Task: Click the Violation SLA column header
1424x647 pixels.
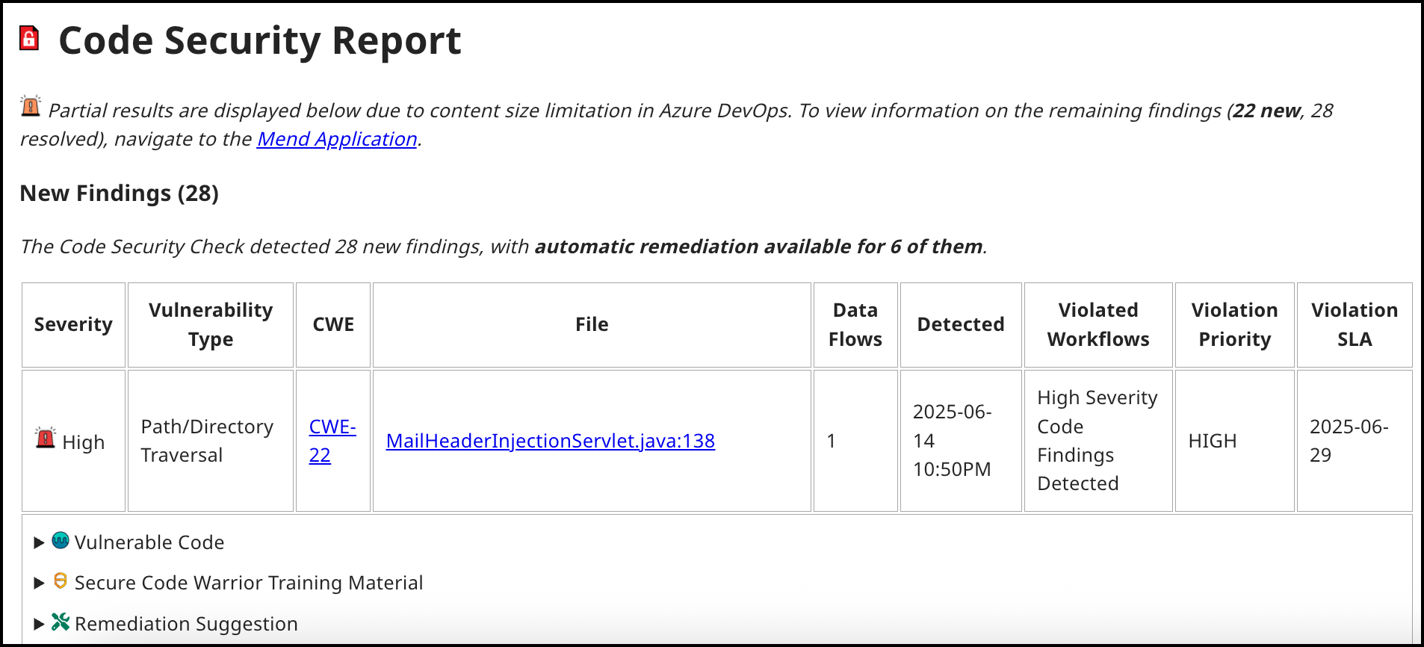Action: tap(1354, 325)
